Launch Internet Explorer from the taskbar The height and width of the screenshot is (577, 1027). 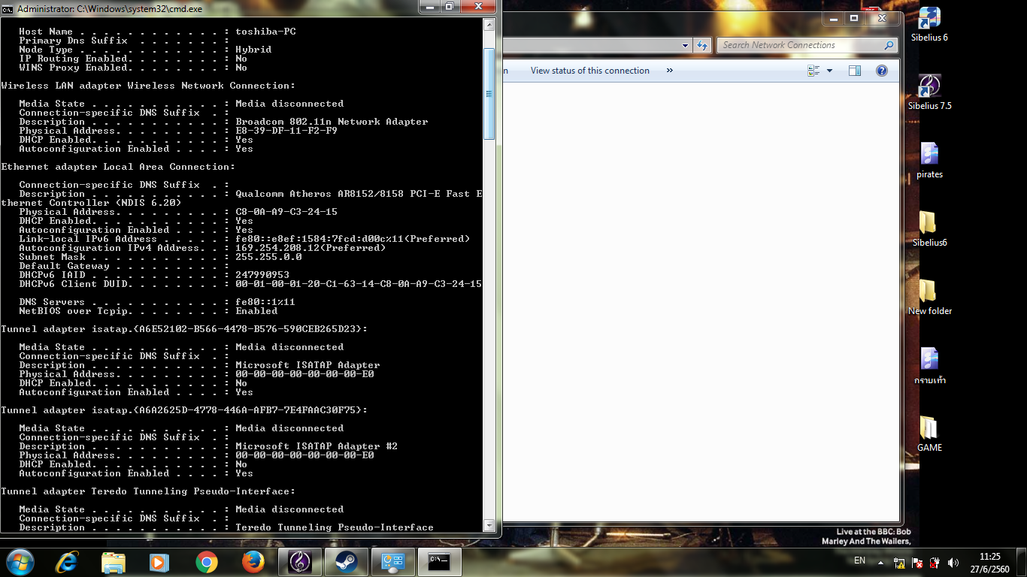pos(67,562)
